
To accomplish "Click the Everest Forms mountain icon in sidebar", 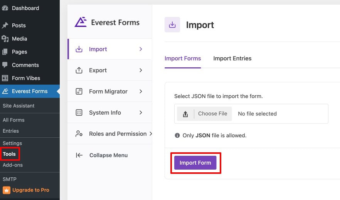I will coord(5,91).
